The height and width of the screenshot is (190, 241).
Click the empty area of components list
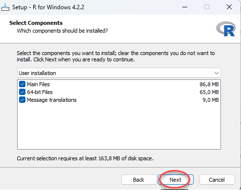[x=119, y=127]
